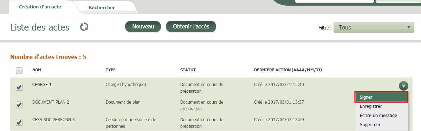
Task: Click the Obtenir l'accès button
Action: [x=191, y=27]
